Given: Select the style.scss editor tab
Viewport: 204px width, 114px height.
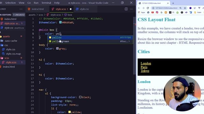Looking at the screenshot, I should point(62,9).
